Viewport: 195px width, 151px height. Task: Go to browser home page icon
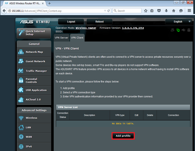174,11
